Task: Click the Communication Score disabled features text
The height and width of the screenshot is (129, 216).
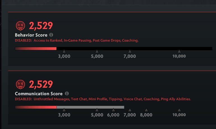Action: (x=103, y=99)
